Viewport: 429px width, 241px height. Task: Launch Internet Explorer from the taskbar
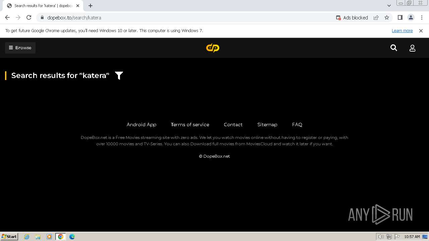(27, 237)
